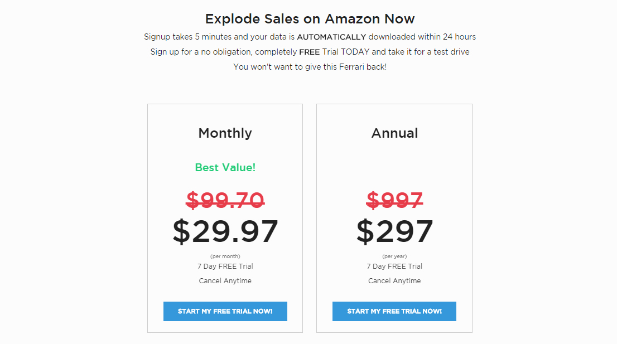Viewport: 617px width, 344px height.
Task: Click Annual card's Cancel Anytime text
Action: (x=394, y=280)
